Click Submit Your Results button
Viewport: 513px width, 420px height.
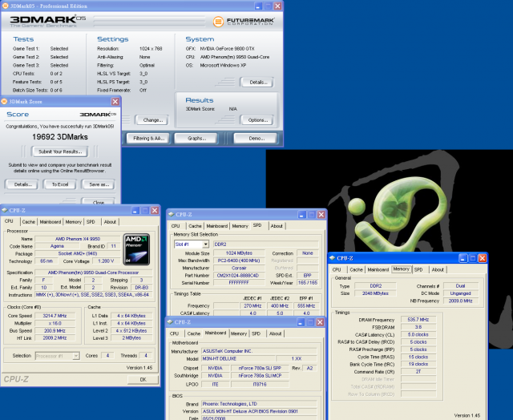click(x=60, y=151)
